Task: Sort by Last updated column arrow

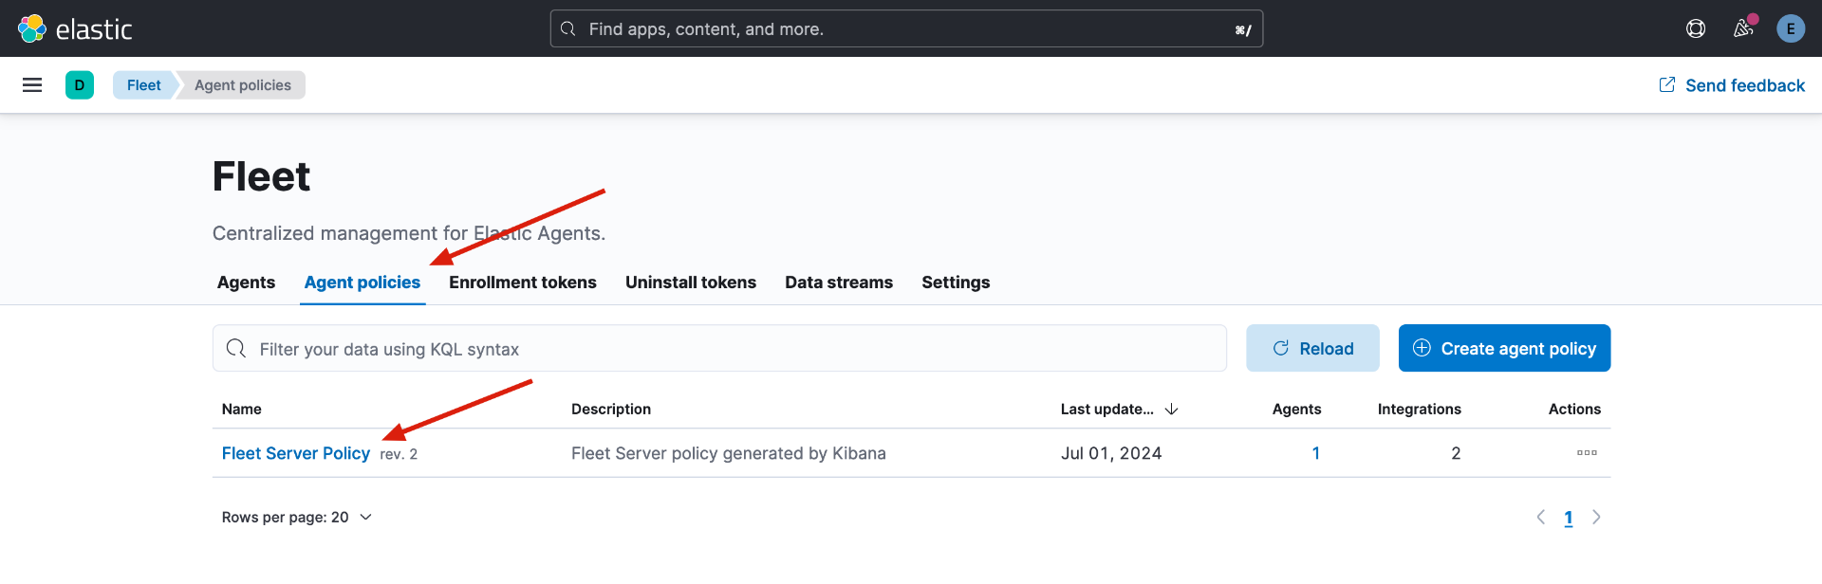Action: point(1171,410)
